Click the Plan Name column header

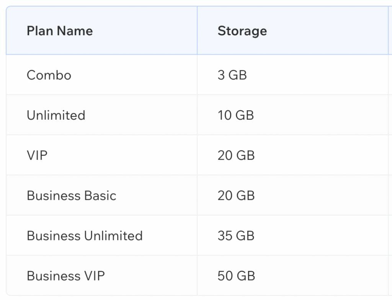click(60, 31)
